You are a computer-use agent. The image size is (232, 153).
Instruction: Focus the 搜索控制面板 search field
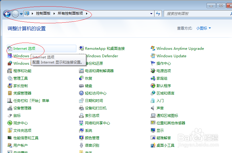[x=198, y=14]
